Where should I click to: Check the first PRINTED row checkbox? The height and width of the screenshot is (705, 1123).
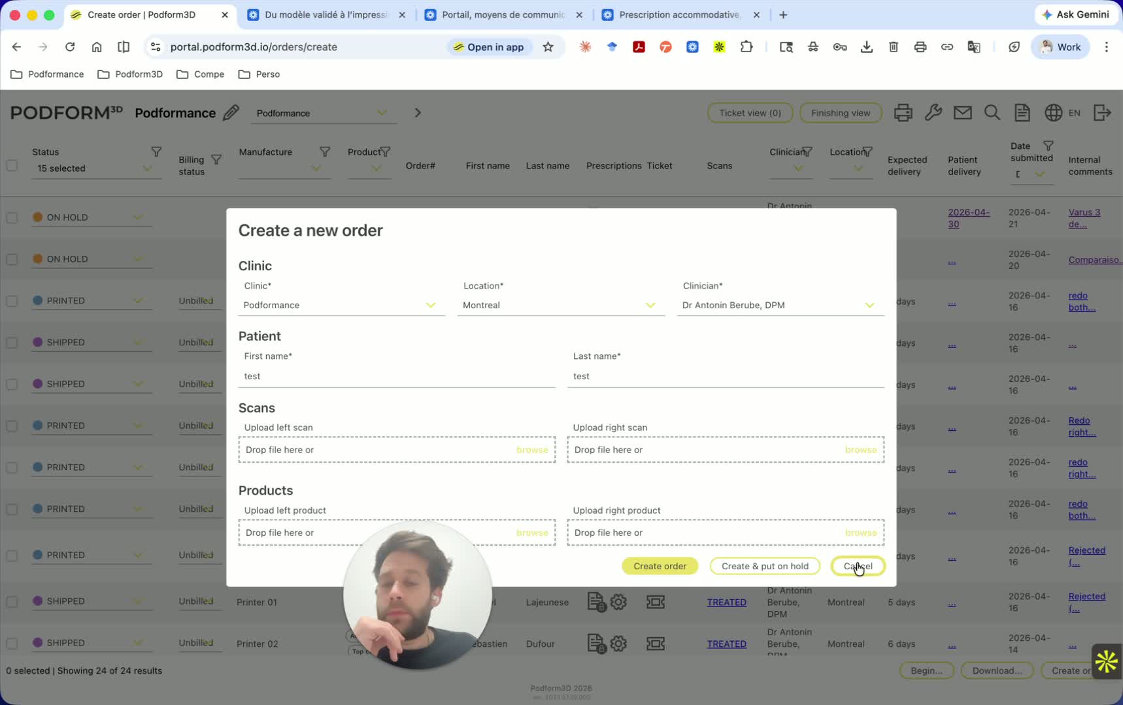[12, 301]
